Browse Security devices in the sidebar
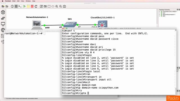Screen dimensions: 180x101 pos(3,30)
